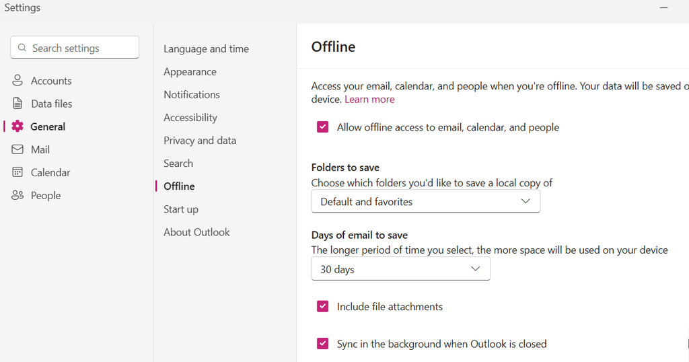The width and height of the screenshot is (689, 362).
Task: Open Start up settings
Action: click(180, 209)
